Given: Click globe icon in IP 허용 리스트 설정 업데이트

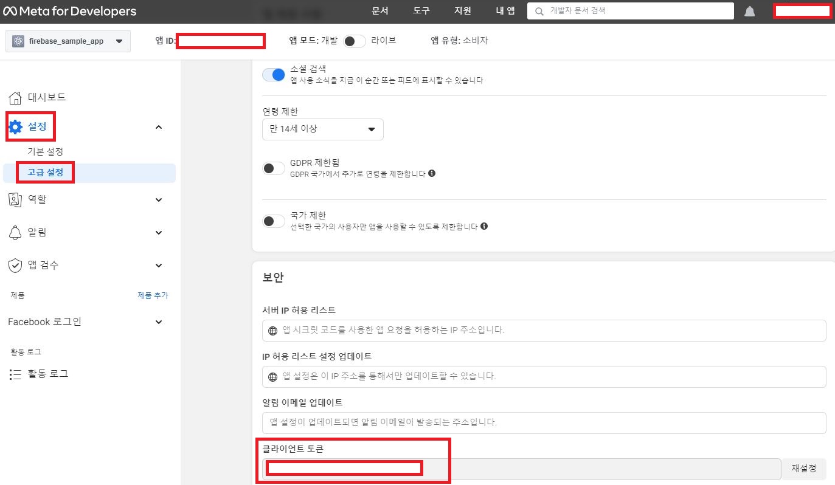Looking at the screenshot, I should coord(272,377).
